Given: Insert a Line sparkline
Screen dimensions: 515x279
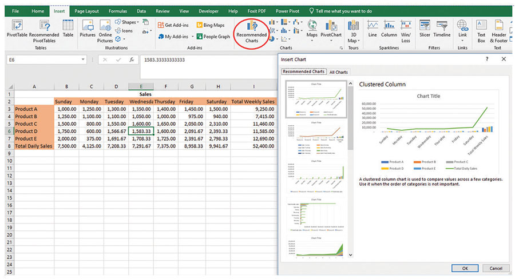Looking at the screenshot, I should pyautogui.click(x=373, y=29).
